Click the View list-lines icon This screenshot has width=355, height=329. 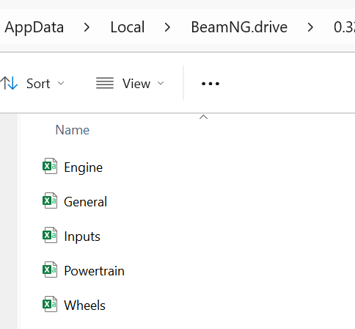tap(105, 83)
